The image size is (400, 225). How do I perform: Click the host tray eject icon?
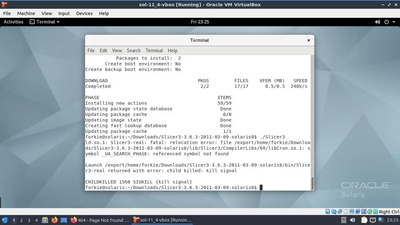[x=343, y=220]
